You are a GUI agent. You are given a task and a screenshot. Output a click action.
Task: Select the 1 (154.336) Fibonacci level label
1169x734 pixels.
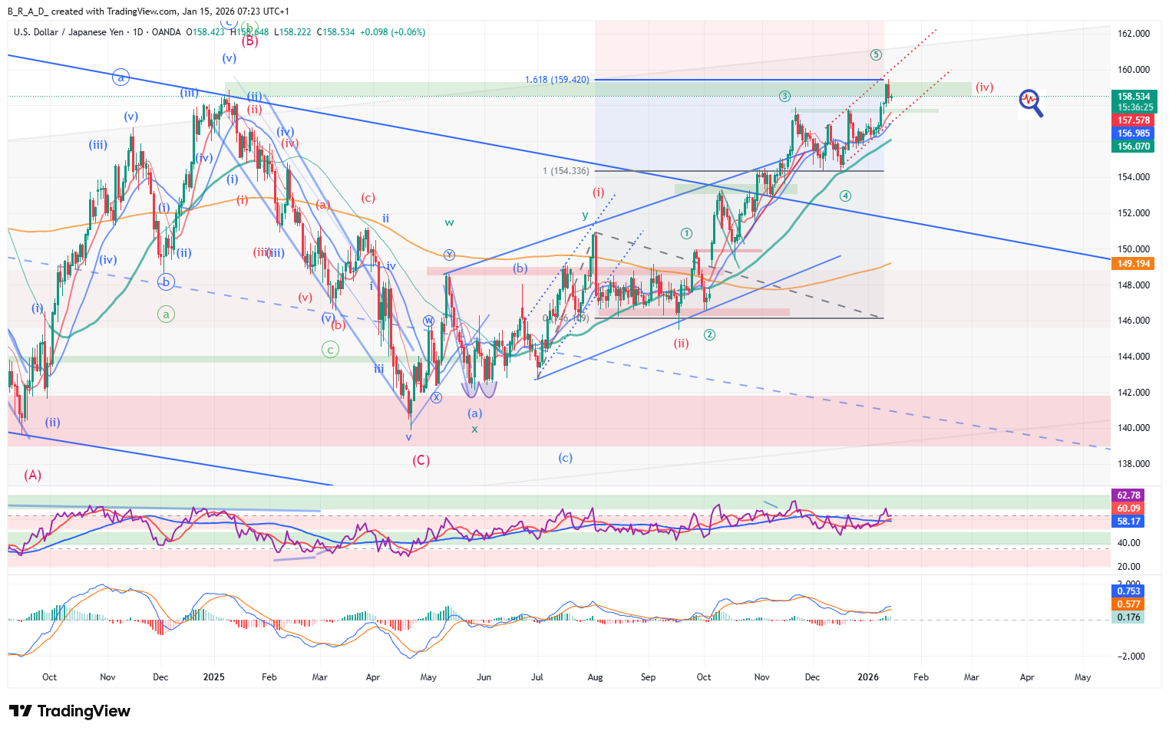point(566,171)
